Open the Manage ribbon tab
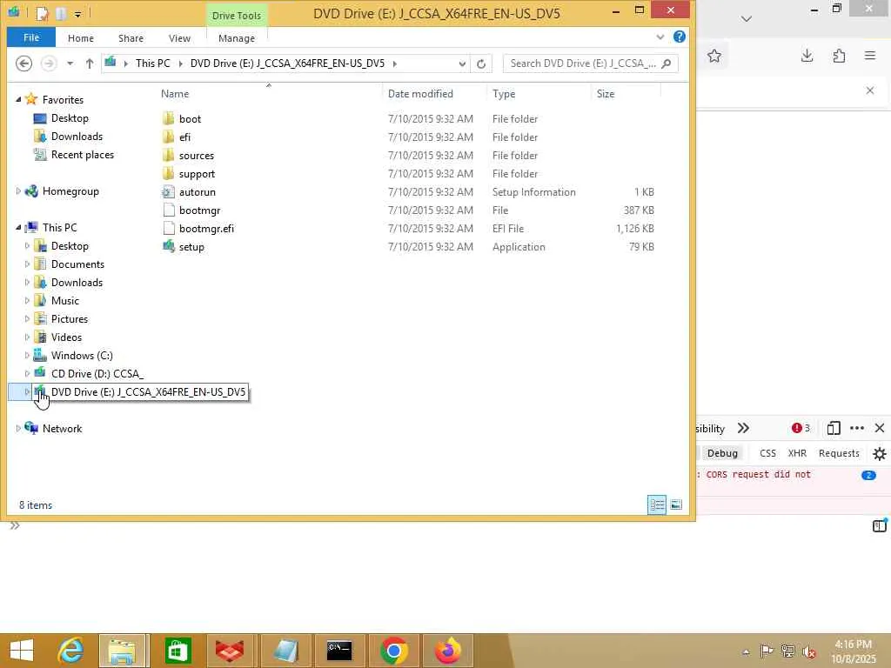 pos(237,38)
